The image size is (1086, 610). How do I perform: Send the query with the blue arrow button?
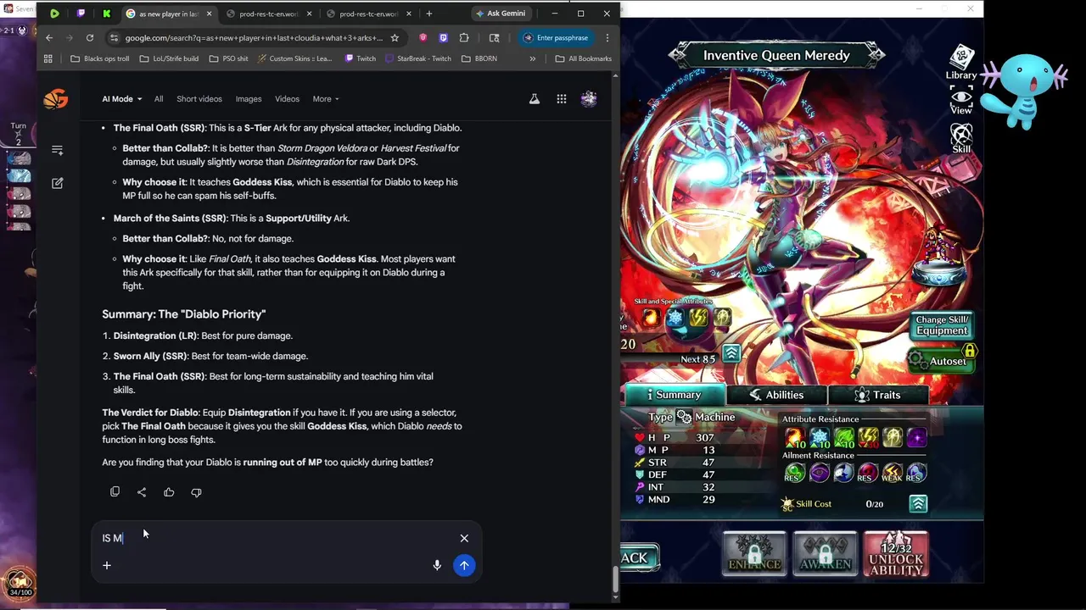[x=464, y=565]
